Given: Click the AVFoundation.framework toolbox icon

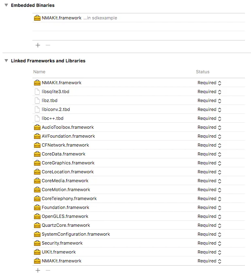Looking at the screenshot, I should click(x=37, y=136).
